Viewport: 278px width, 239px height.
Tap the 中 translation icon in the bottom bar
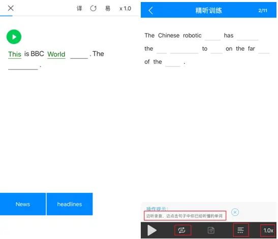point(211,230)
